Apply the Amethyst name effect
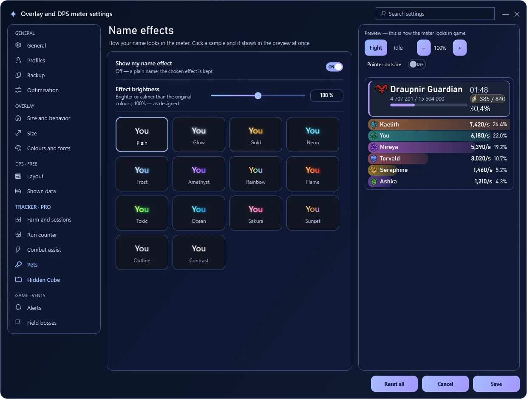527x399 pixels. [x=199, y=174]
